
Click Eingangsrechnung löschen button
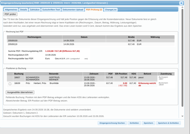(112, 123)
